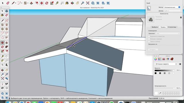Pick the Select arrow in the top toolbar

[3, 3]
